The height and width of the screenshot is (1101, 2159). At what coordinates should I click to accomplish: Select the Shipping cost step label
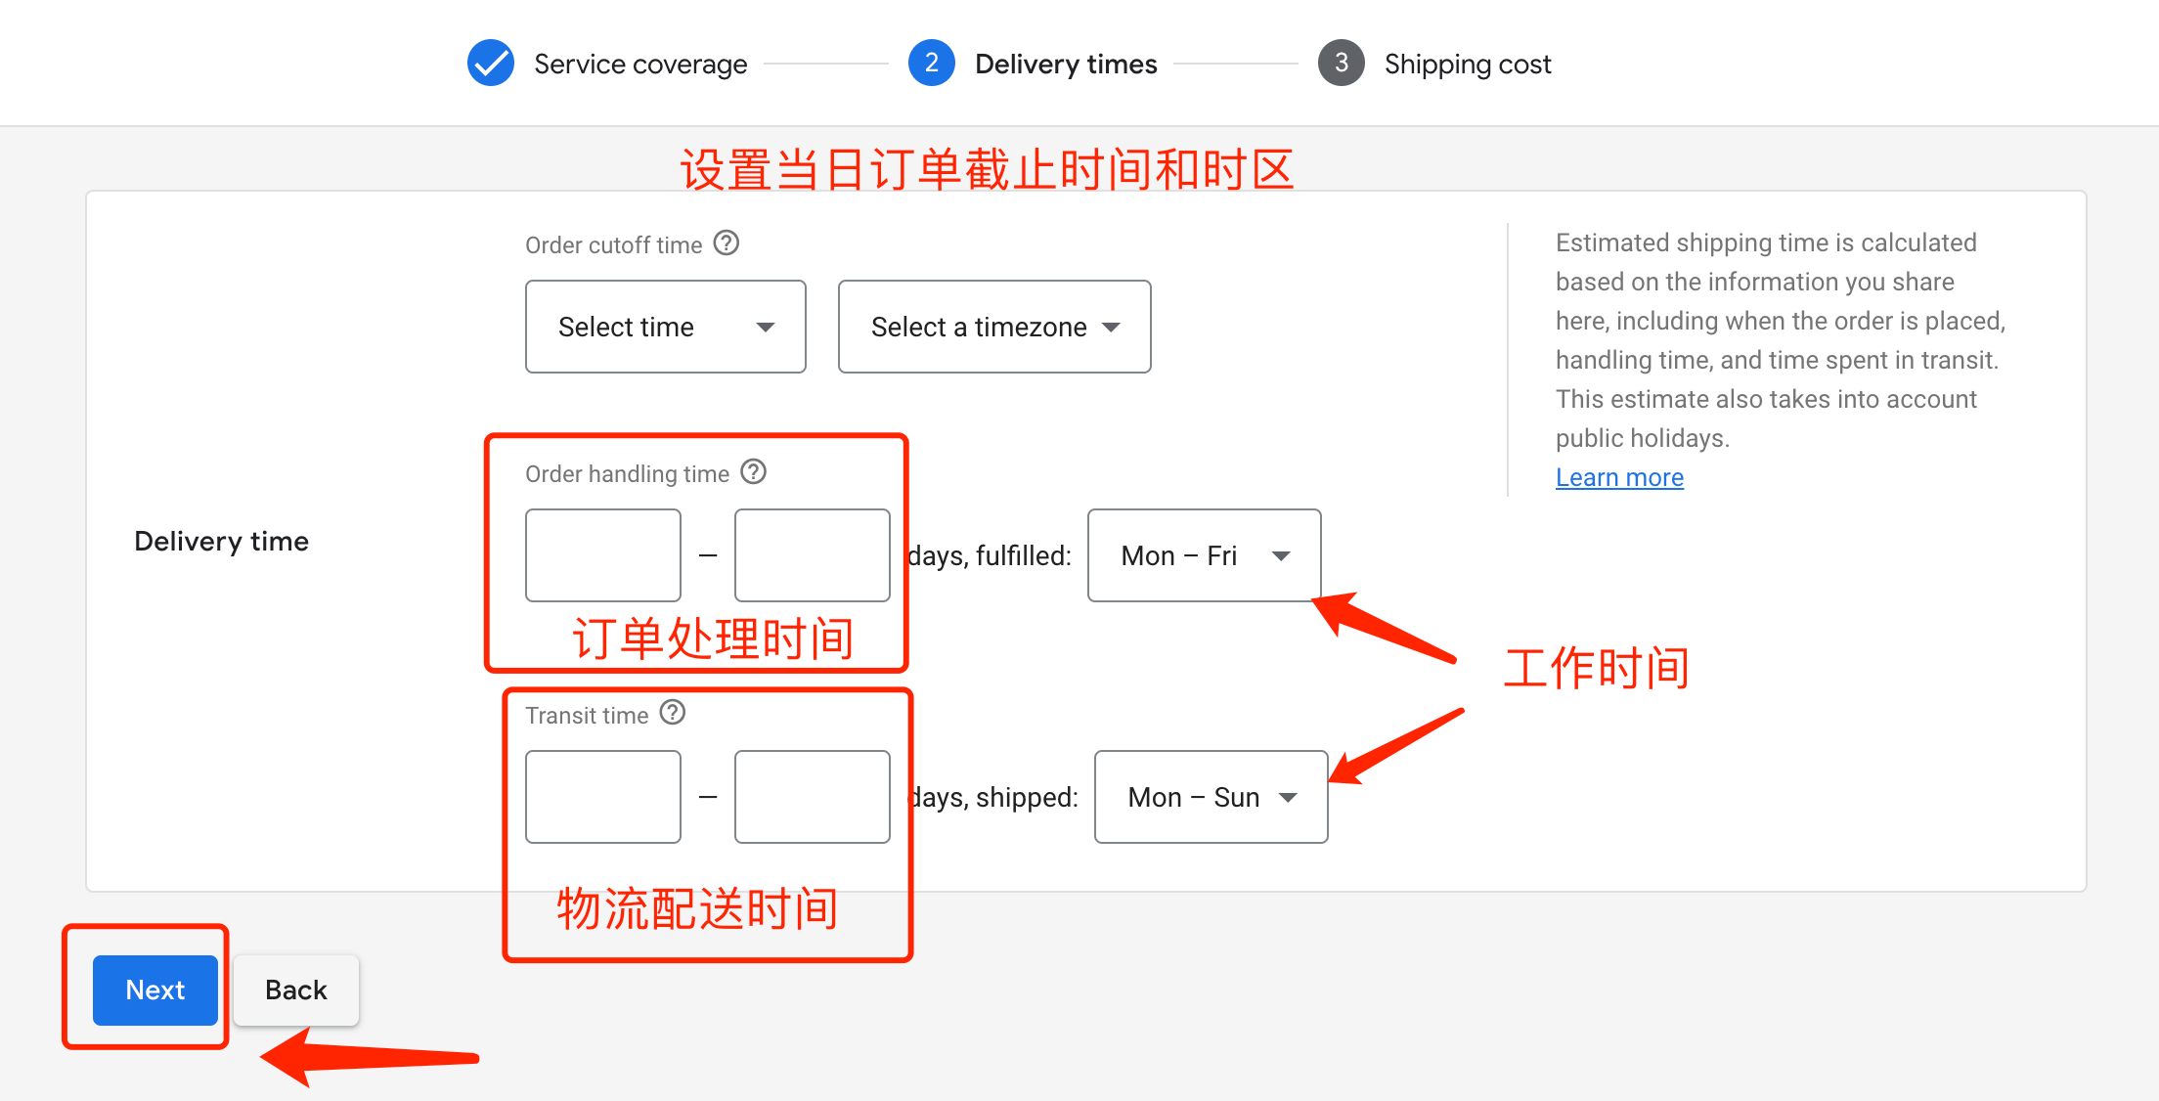click(x=1467, y=63)
